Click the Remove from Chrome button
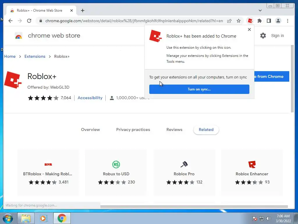This screenshot has width=298, height=224. (x=272, y=77)
